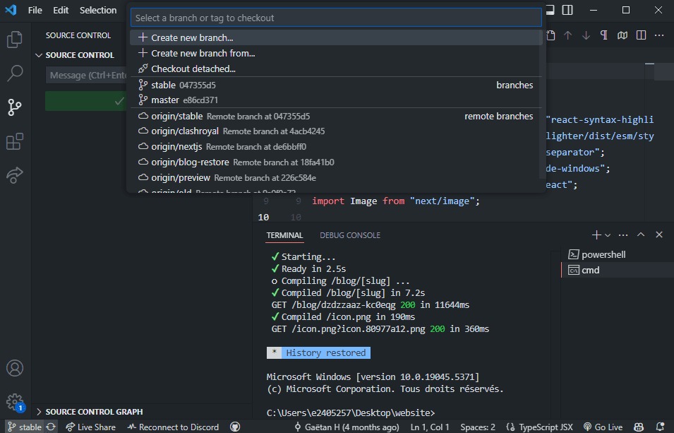This screenshot has width=674, height=433.
Task: Open the Search view in activity bar
Action: coord(14,73)
